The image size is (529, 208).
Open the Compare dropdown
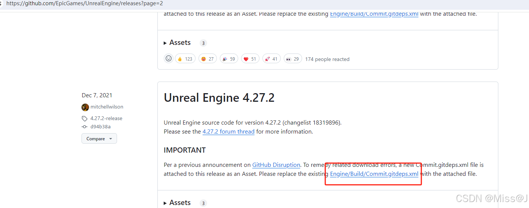pyautogui.click(x=99, y=139)
